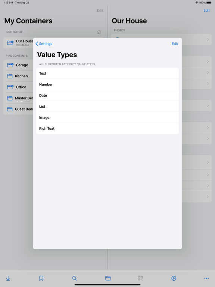Tap the Wi-Fi icon in status bar
Viewport: 215px width, 287px height.
tap(197, 3)
